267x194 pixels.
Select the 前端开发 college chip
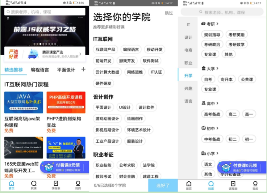point(103,61)
